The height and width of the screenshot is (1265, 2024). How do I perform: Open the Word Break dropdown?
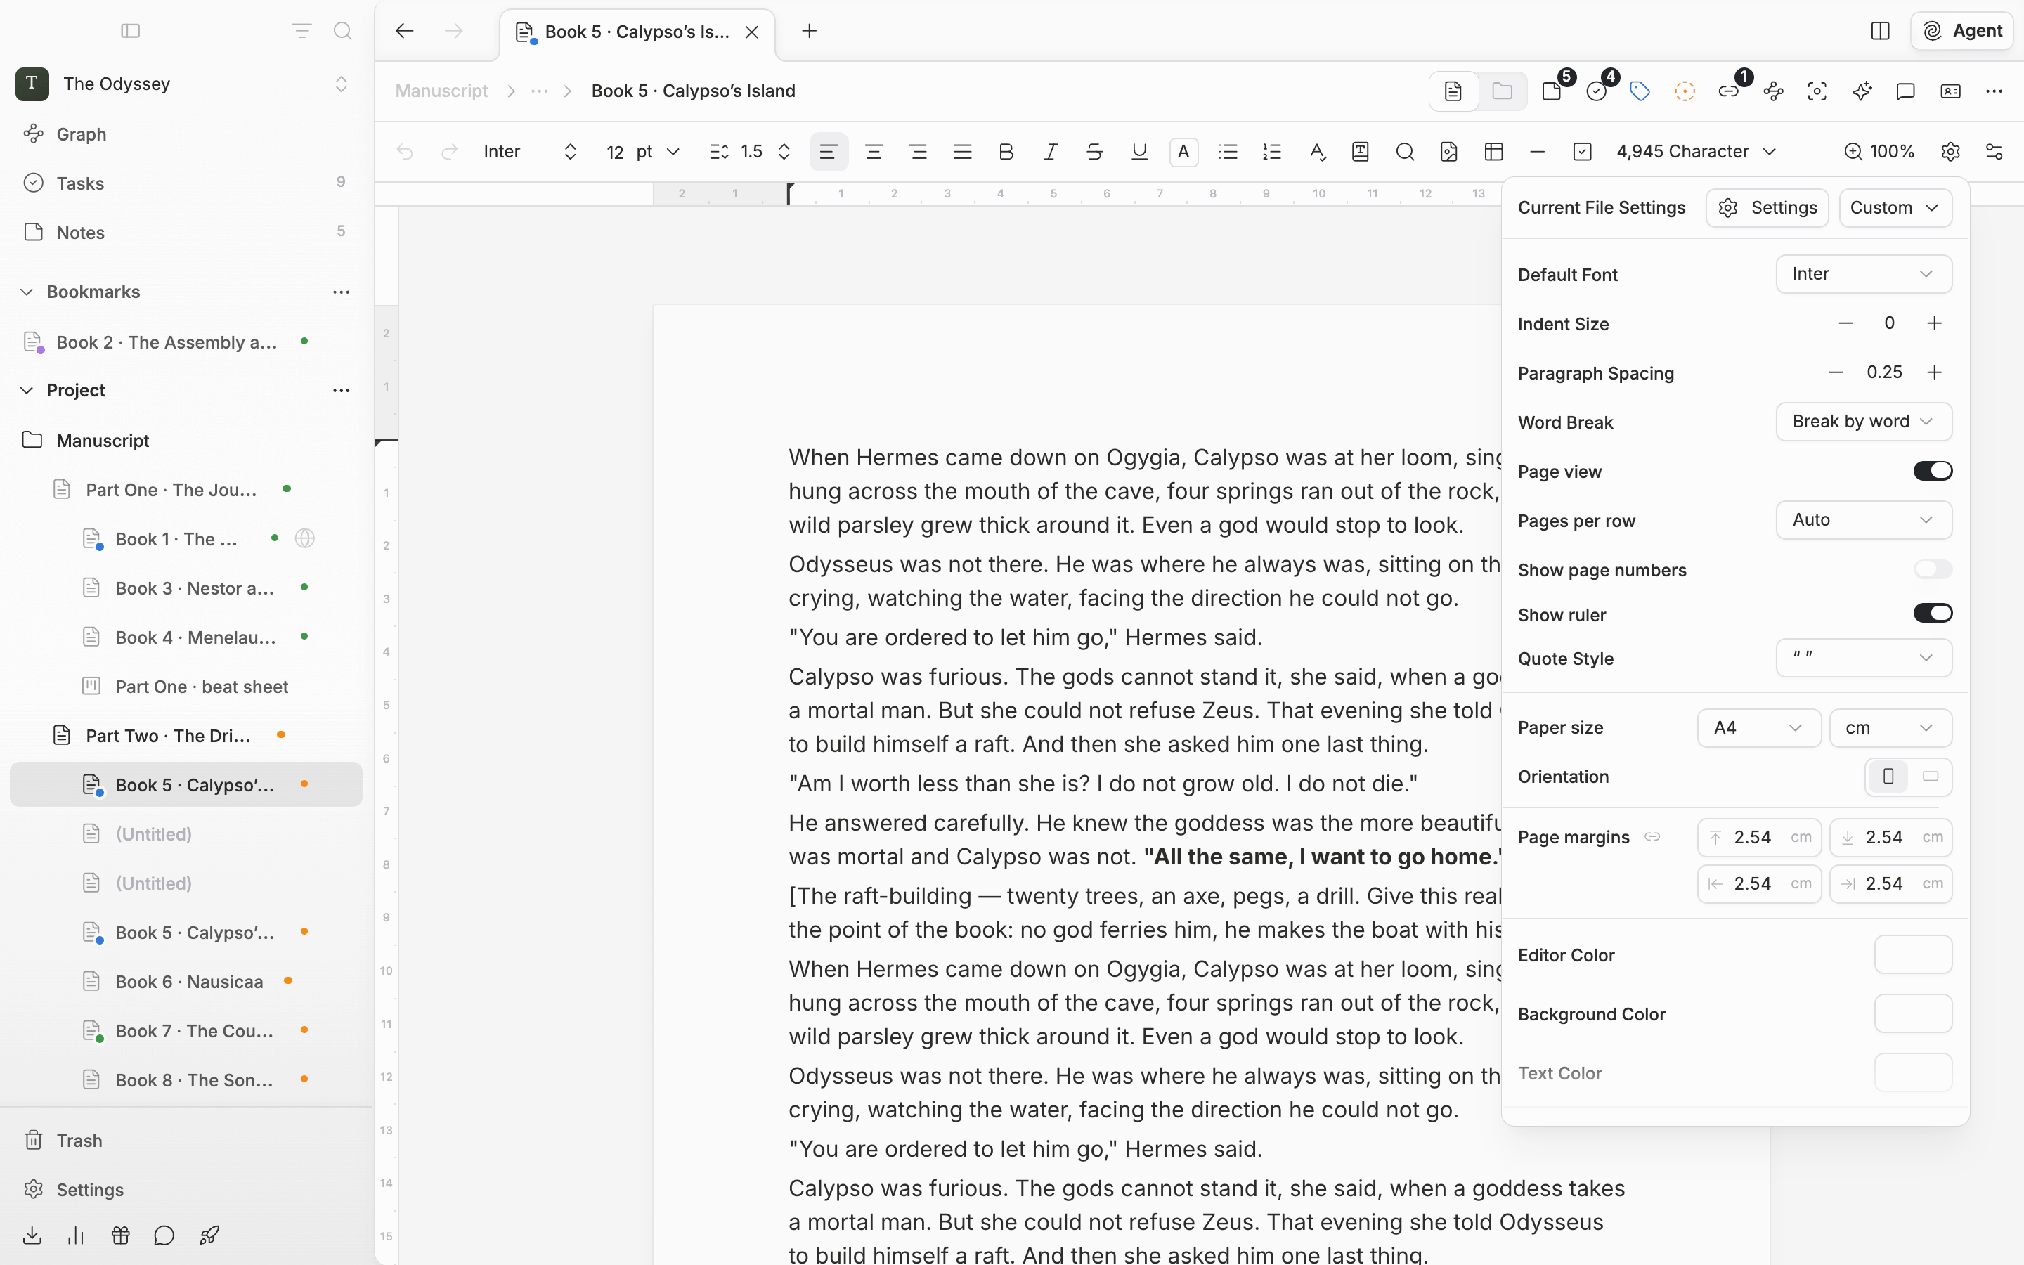[x=1864, y=421]
